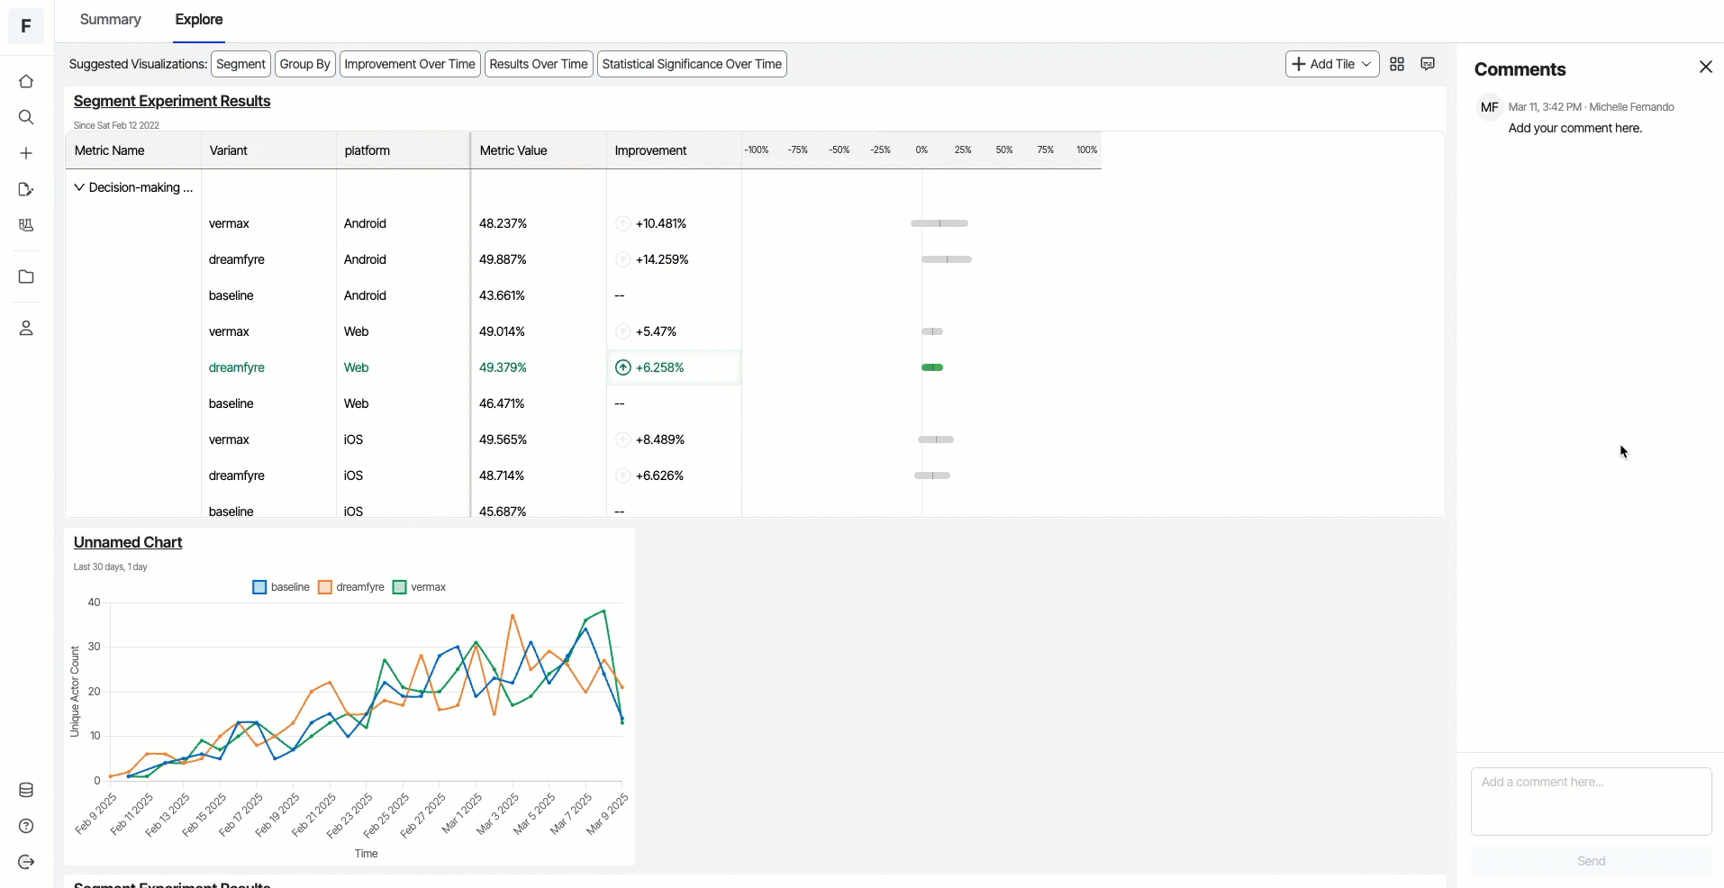Switch to the Summary tab
Image resolution: width=1724 pixels, height=888 pixels.
pos(111,20)
